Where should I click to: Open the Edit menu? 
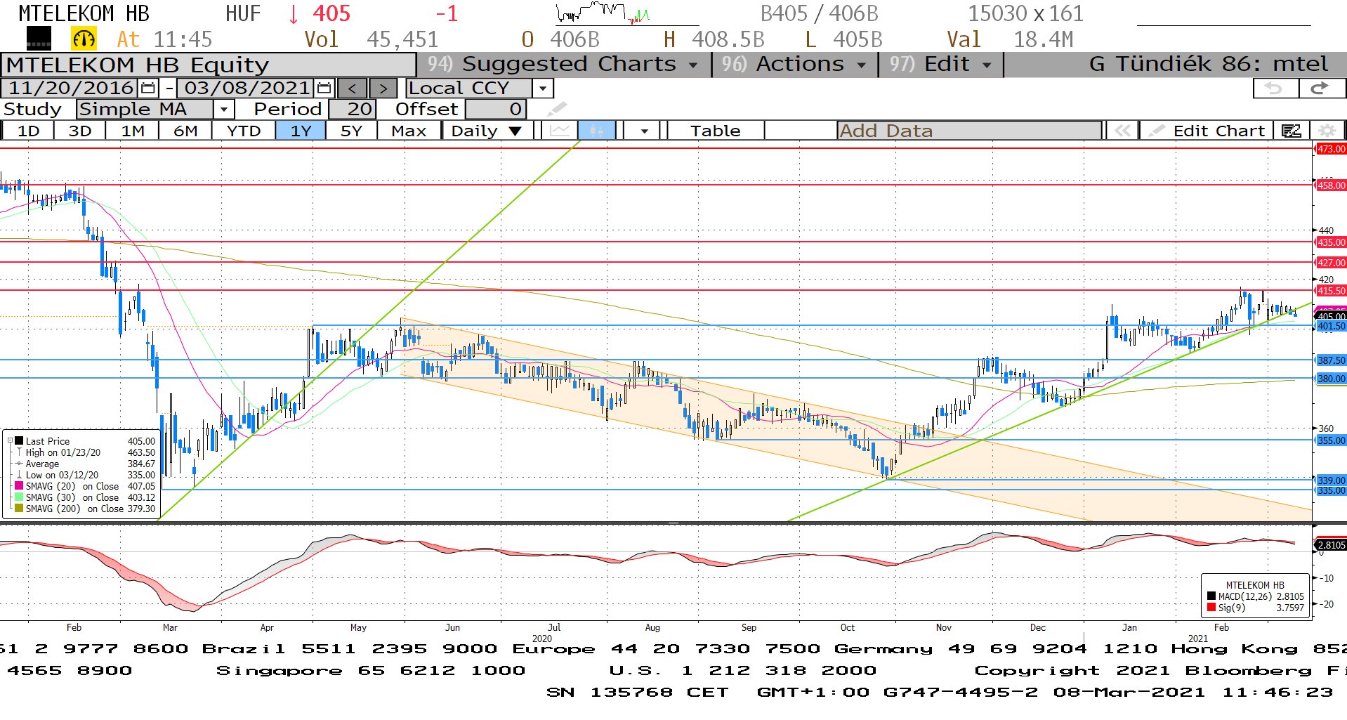[941, 64]
